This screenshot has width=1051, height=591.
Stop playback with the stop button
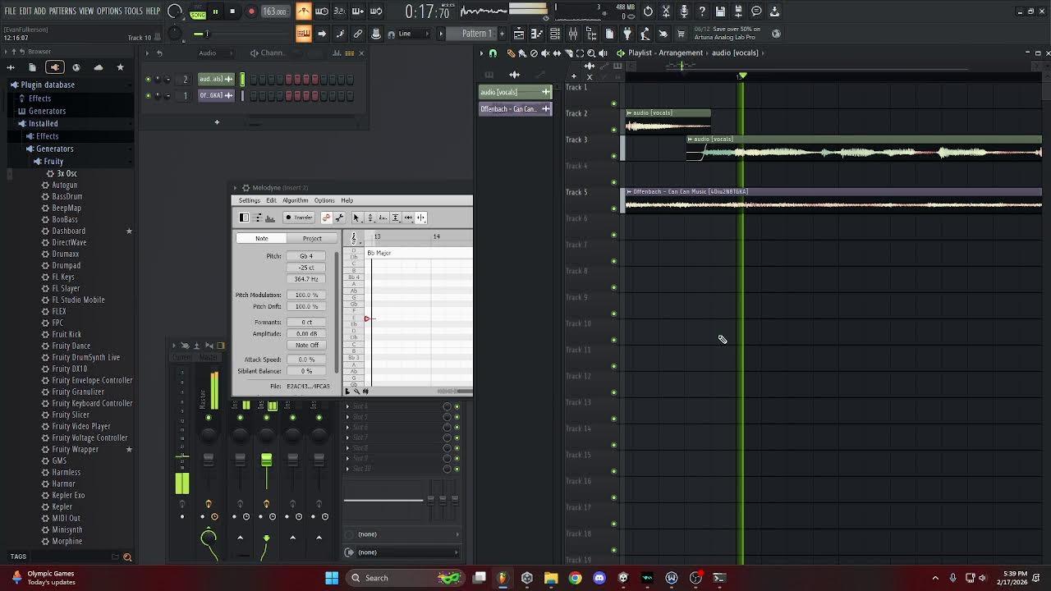[232, 11]
